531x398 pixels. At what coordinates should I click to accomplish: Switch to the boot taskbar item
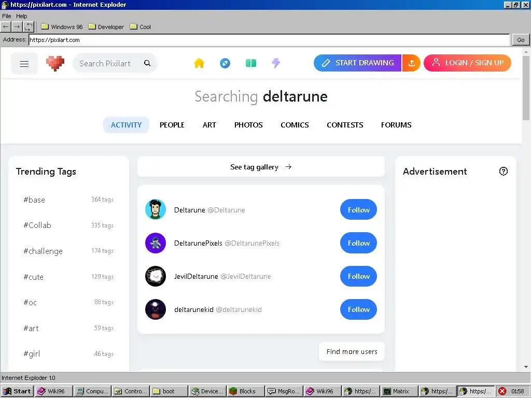pos(169,391)
